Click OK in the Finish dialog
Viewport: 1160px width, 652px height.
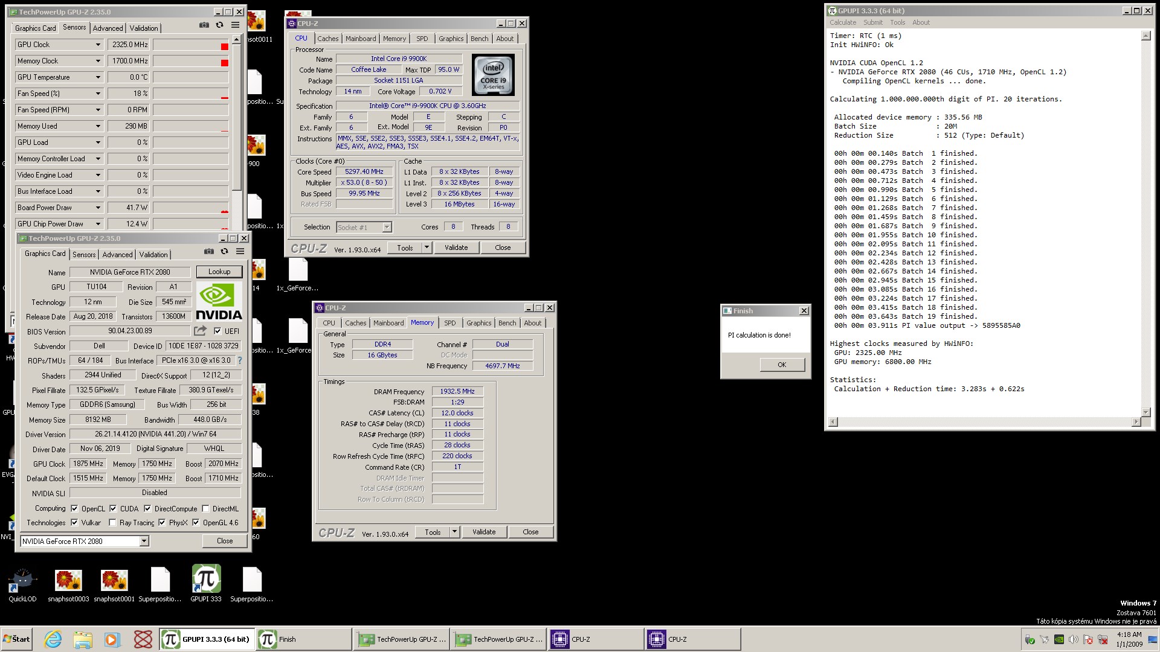pos(782,365)
